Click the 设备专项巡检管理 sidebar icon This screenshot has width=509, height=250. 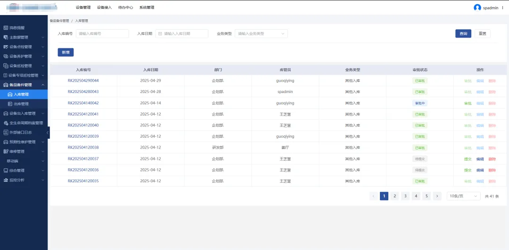click(6, 76)
